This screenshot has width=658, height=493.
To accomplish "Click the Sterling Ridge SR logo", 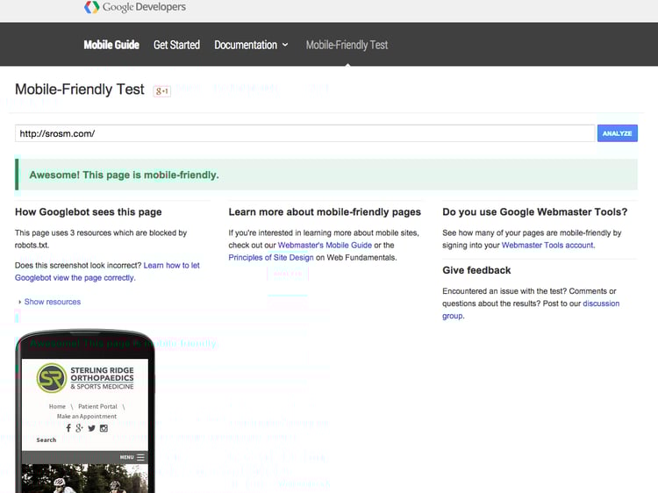I will 52,377.
